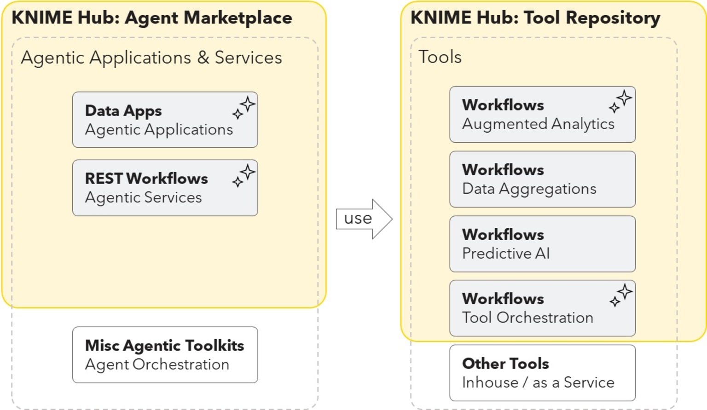This screenshot has height=410, width=707.
Task: Click the sparkle icon on Data Apps card
Action: pyautogui.click(x=243, y=108)
